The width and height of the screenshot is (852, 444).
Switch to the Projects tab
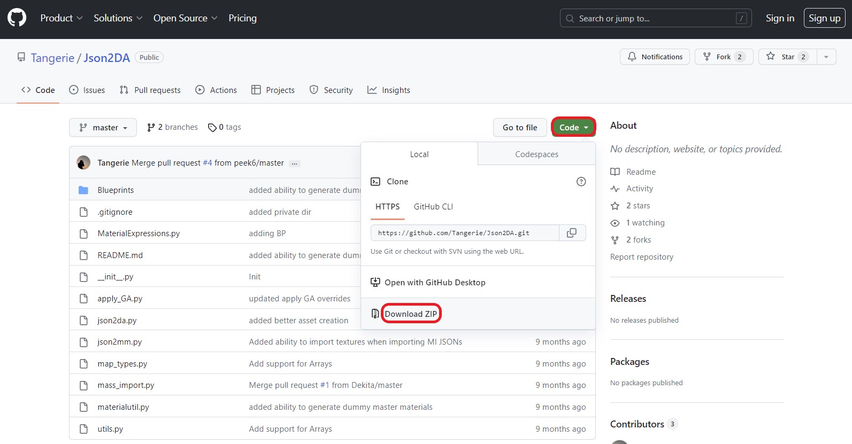[273, 90]
